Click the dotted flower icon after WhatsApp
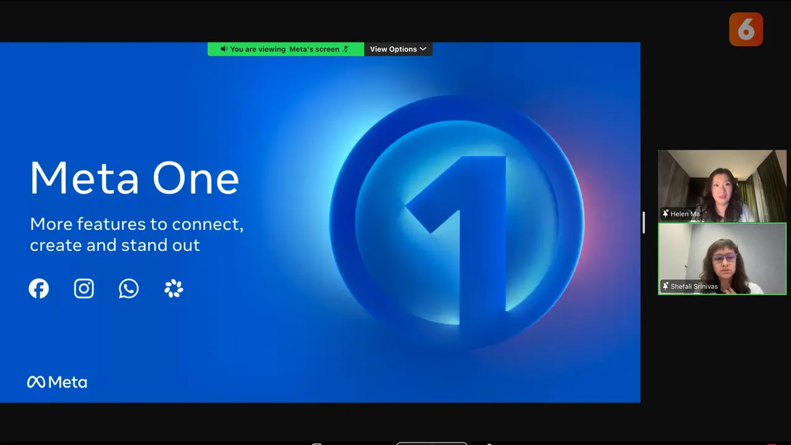This screenshot has width=791, height=445. click(x=174, y=289)
